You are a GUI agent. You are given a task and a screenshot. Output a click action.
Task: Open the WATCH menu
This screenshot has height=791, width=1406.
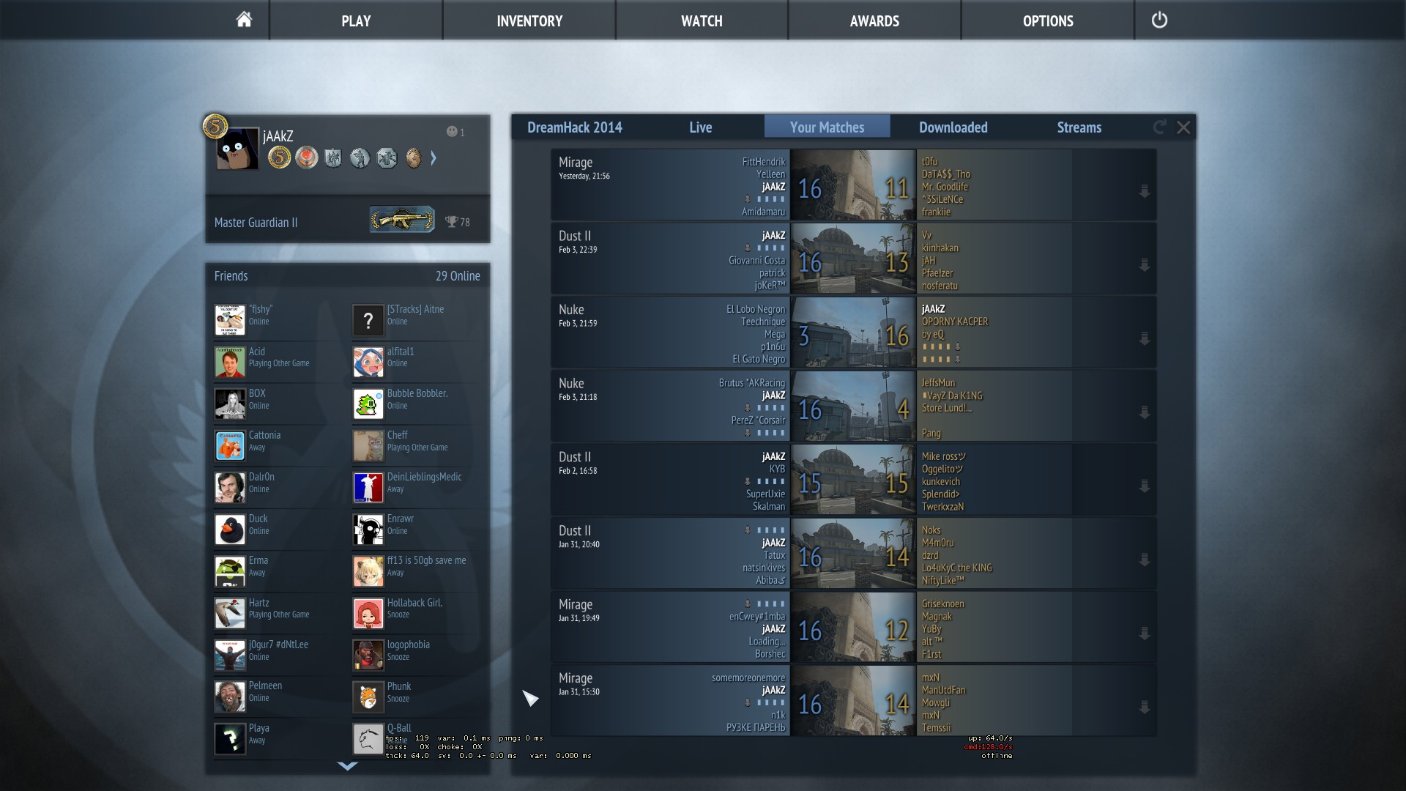pos(702,21)
